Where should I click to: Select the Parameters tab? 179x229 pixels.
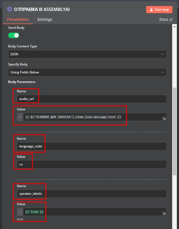point(18,19)
